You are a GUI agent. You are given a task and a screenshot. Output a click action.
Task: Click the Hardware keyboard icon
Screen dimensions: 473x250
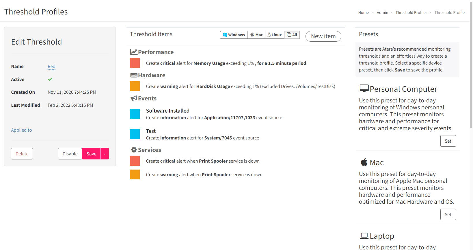tap(134, 75)
